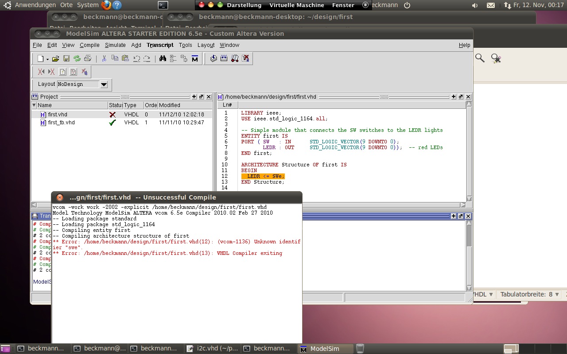Open the Tools menu
The image size is (567, 354).
pyautogui.click(x=186, y=45)
